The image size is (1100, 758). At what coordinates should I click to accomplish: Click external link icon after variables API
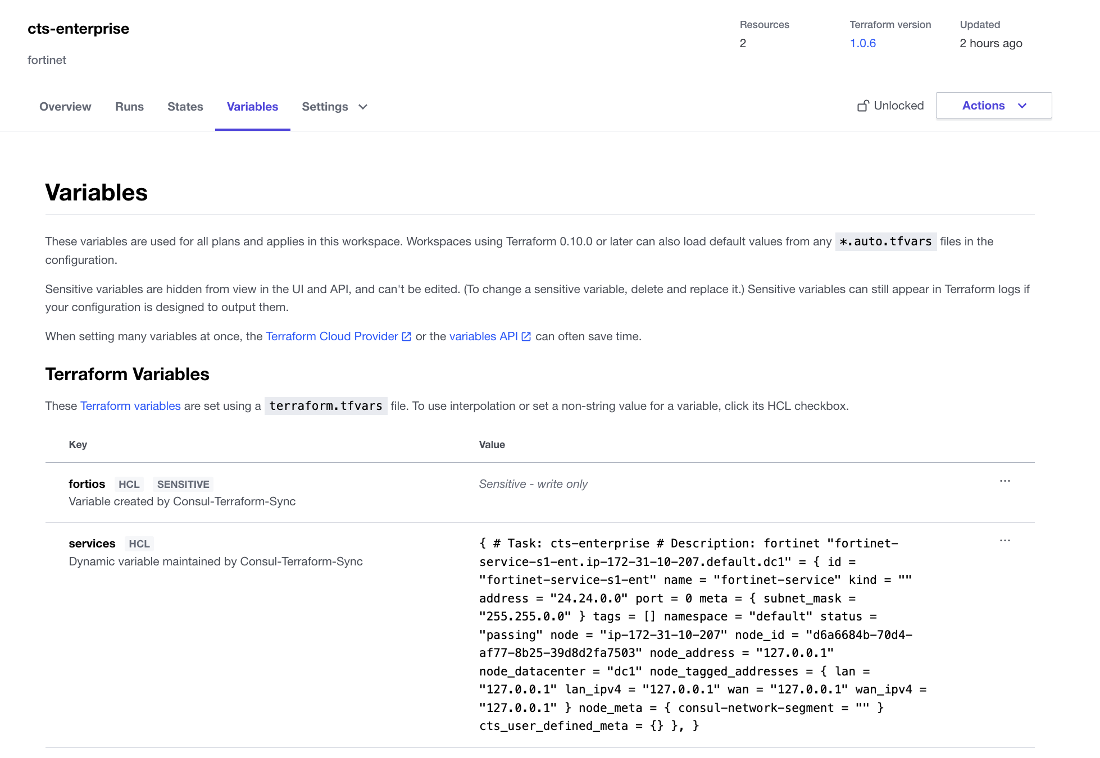[x=526, y=337]
